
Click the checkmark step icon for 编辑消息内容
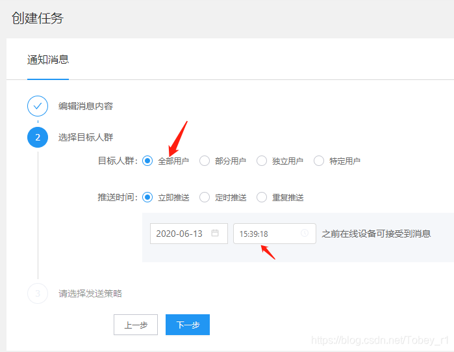pyautogui.click(x=38, y=106)
